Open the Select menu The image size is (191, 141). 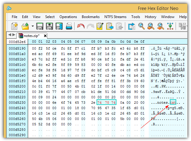[50, 17]
